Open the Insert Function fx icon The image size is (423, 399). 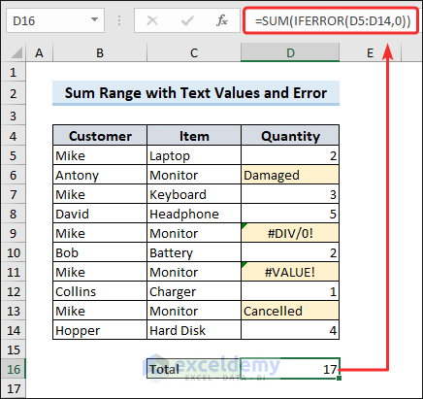pos(222,21)
